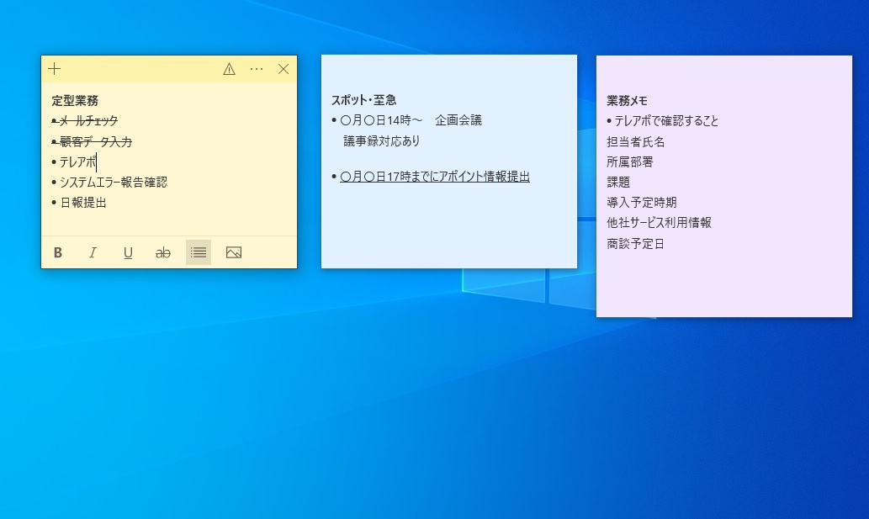
Task: Create a new note with plus icon
Action: pyautogui.click(x=55, y=69)
